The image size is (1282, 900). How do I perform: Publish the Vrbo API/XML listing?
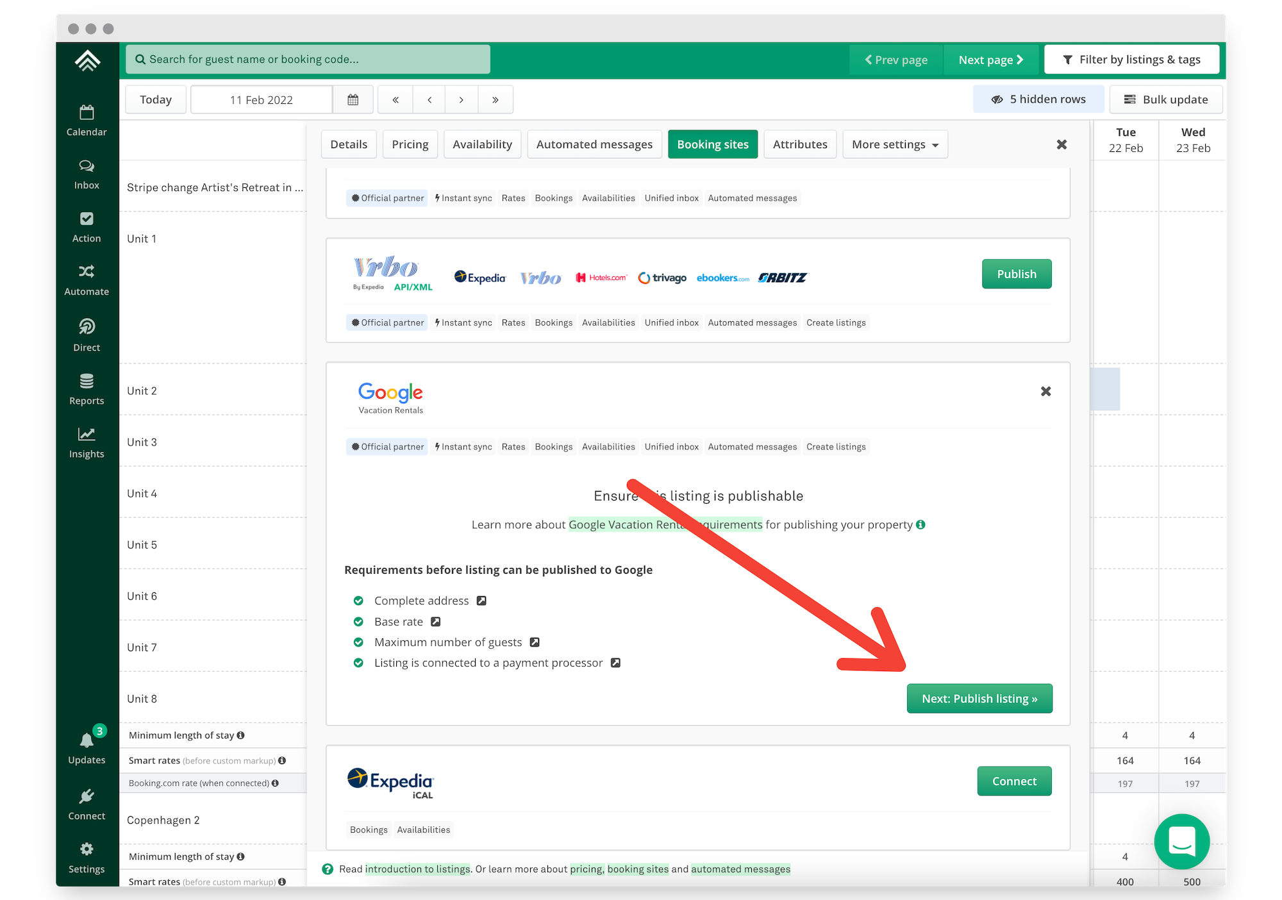1016,274
